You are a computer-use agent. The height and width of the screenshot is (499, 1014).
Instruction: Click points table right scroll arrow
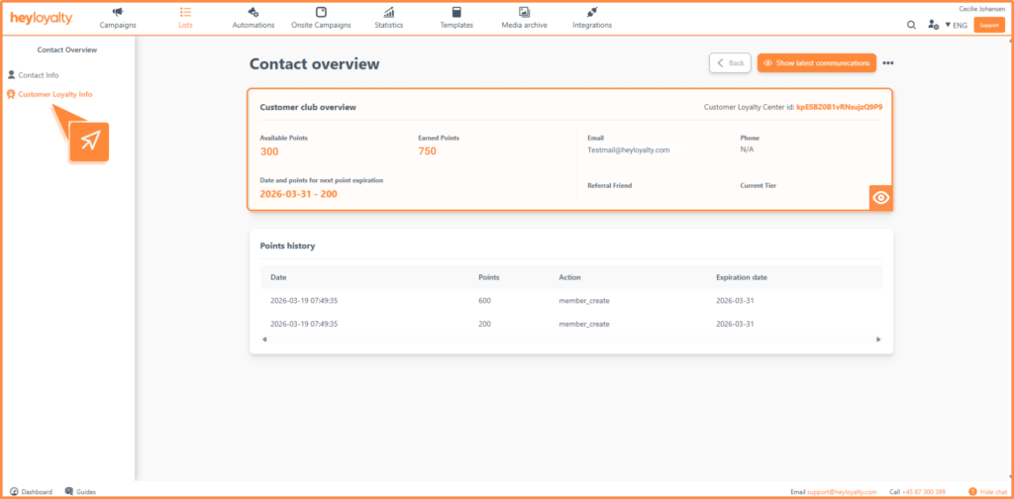(878, 340)
